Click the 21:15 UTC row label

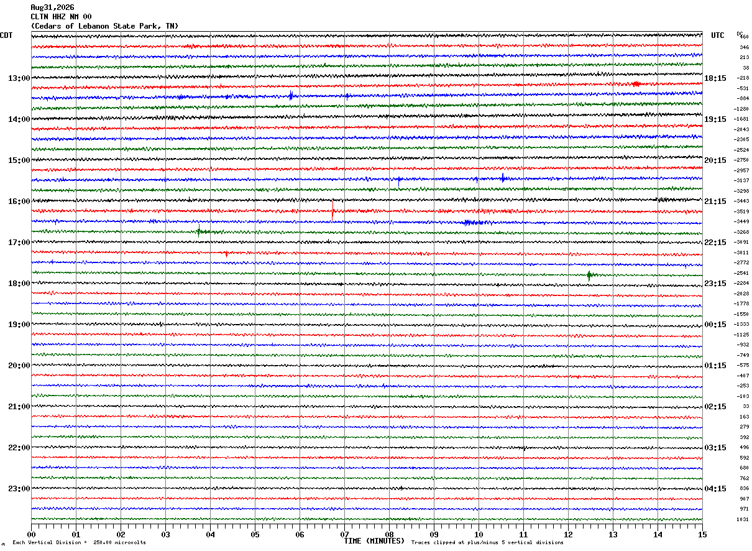point(715,201)
